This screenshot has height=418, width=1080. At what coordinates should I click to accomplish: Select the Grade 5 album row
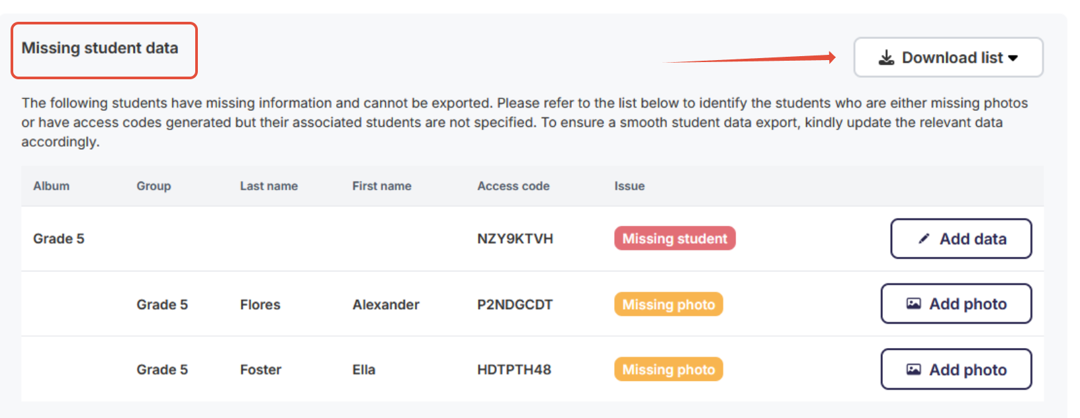(x=58, y=238)
